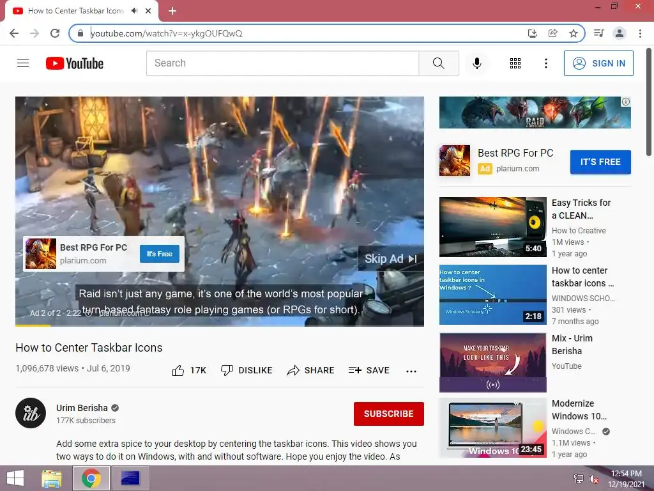Viewport: 654px width, 491px height.
Task: Click the SIGN IN button
Action: coord(598,63)
